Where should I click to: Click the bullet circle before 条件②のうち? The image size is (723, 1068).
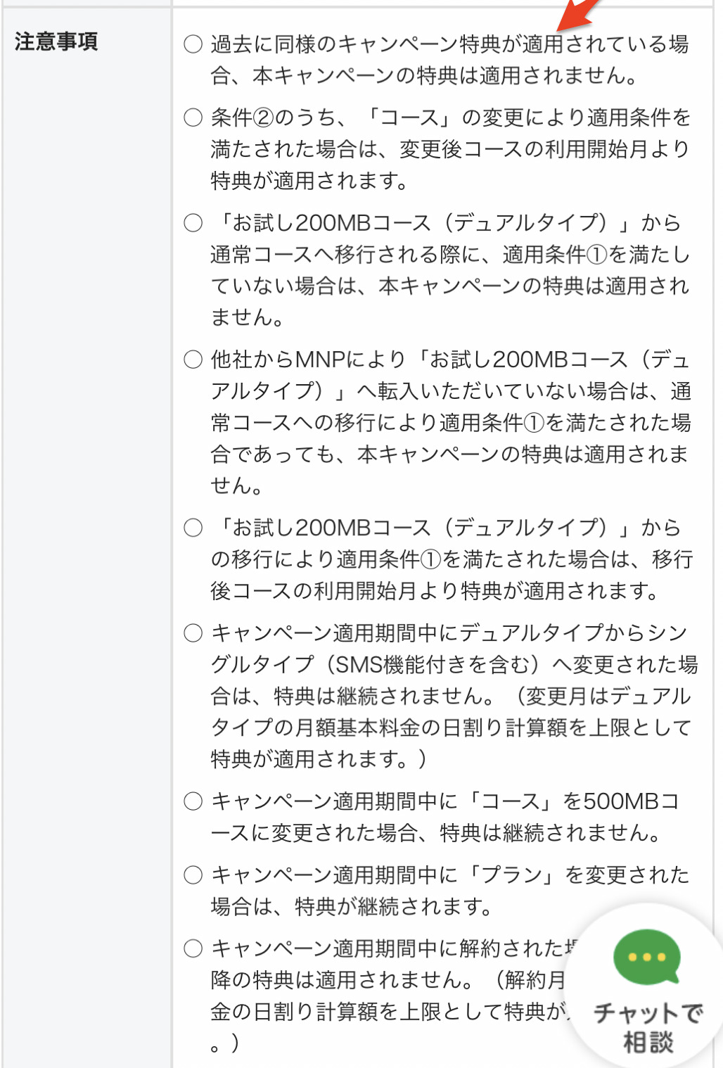(193, 117)
